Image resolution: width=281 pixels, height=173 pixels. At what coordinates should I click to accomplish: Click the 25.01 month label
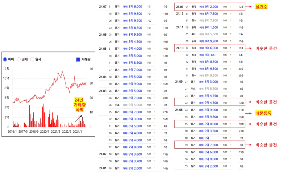click(179, 7)
